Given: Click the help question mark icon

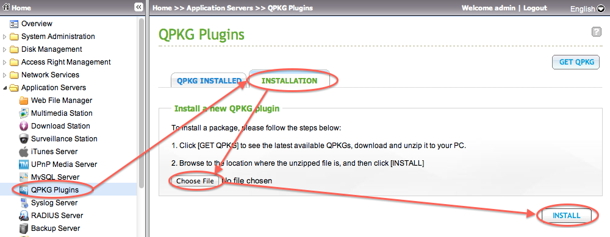Looking at the screenshot, I should tap(597, 32).
